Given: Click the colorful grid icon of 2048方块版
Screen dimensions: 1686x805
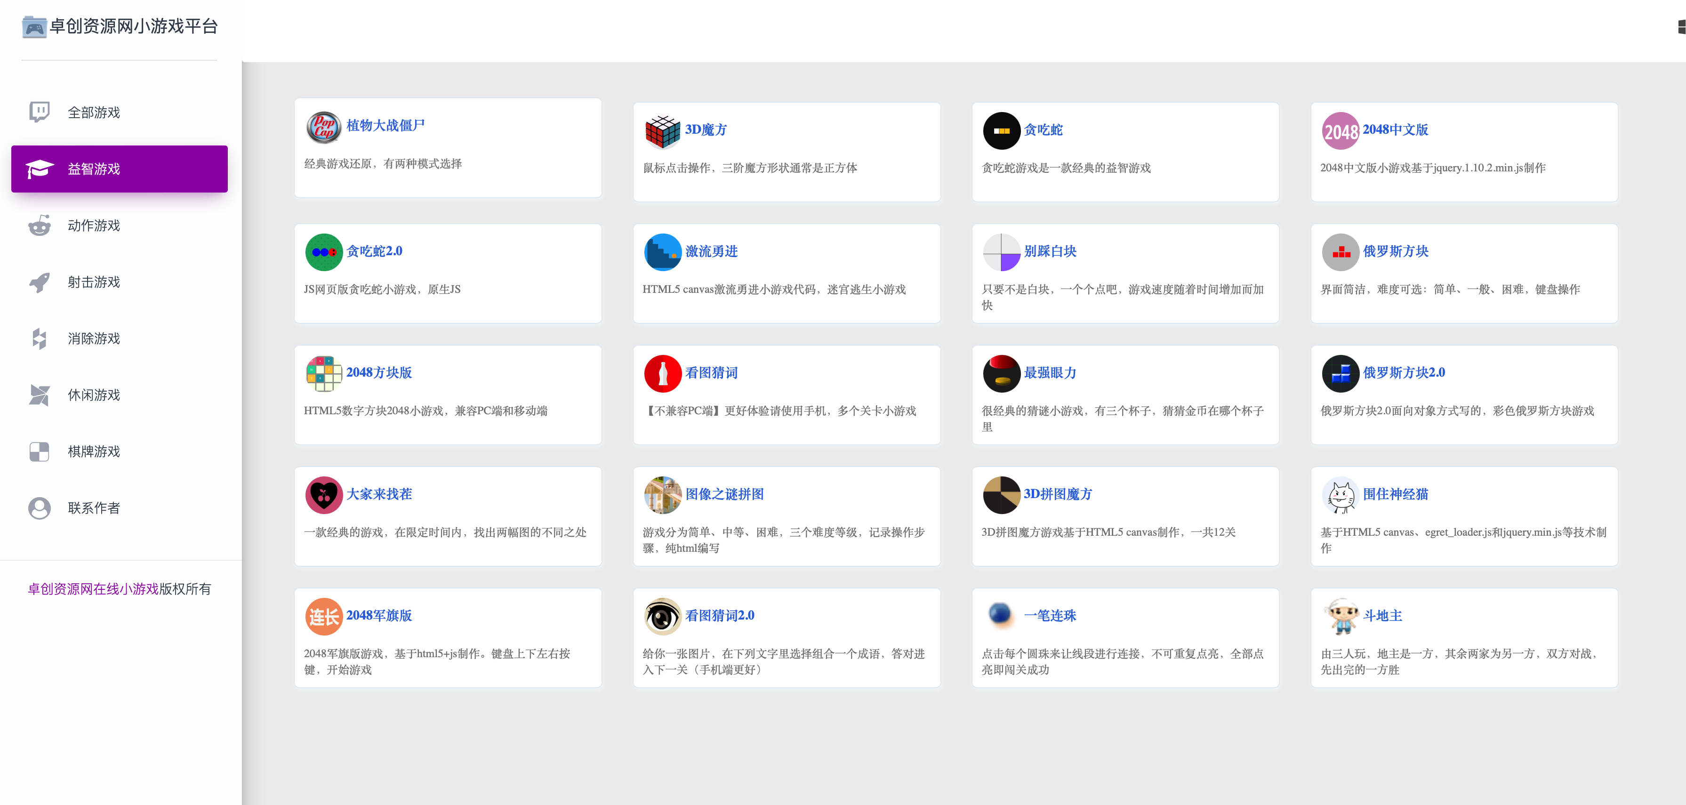Looking at the screenshot, I should pos(324,374).
